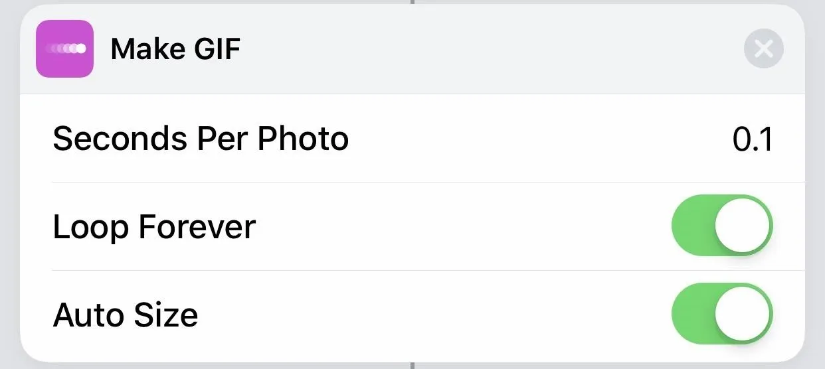Screen dimensions: 825x369
Task: Click the white knob on Auto Size toggle
Action: pyautogui.click(x=742, y=313)
